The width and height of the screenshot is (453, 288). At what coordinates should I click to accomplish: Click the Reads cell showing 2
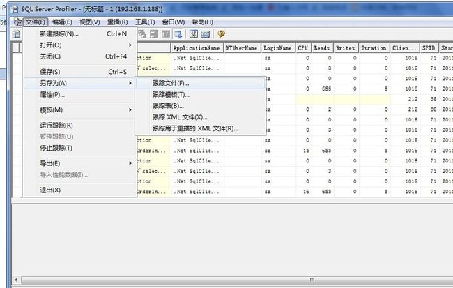[x=323, y=109]
